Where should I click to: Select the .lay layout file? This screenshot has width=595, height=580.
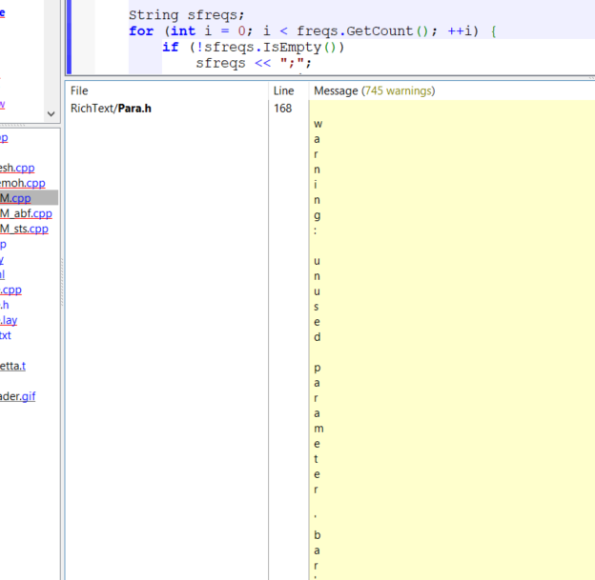[9, 320]
